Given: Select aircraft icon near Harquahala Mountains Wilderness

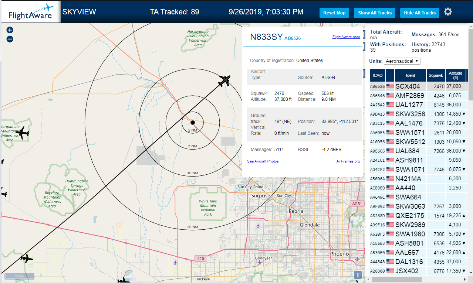Looking at the screenshot, I should tap(23, 133).
